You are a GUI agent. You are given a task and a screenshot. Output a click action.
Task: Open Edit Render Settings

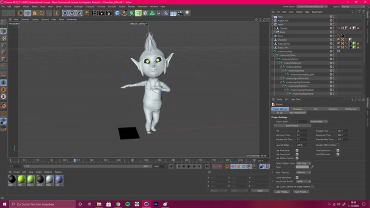pyautogui.click(x=109, y=13)
